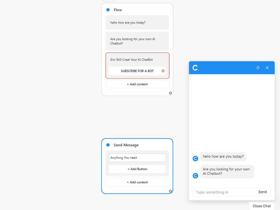Screen dimensions: 280x210
Task: Click the SUBSCRIBE FOR A BOT button
Action: (137, 71)
